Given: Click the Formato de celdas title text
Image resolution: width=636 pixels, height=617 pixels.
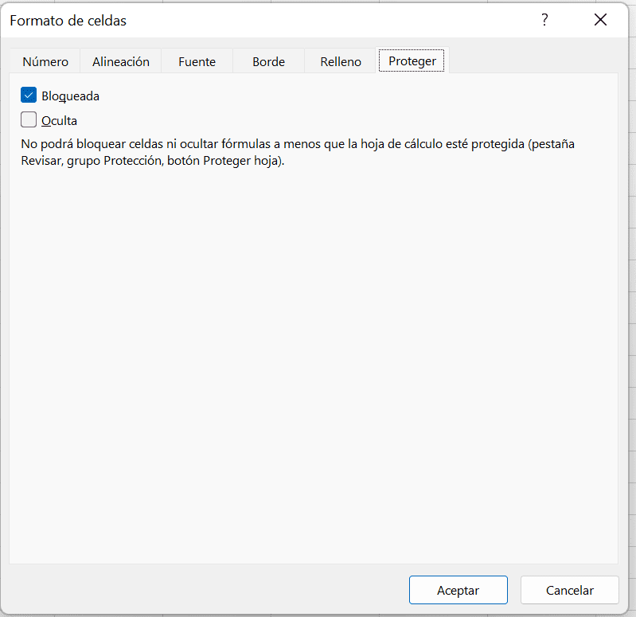Looking at the screenshot, I should pyautogui.click(x=68, y=21).
